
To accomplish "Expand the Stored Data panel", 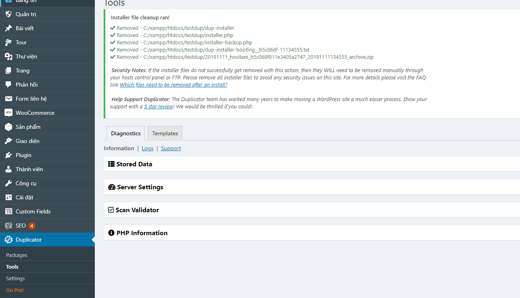I will tap(134, 164).
